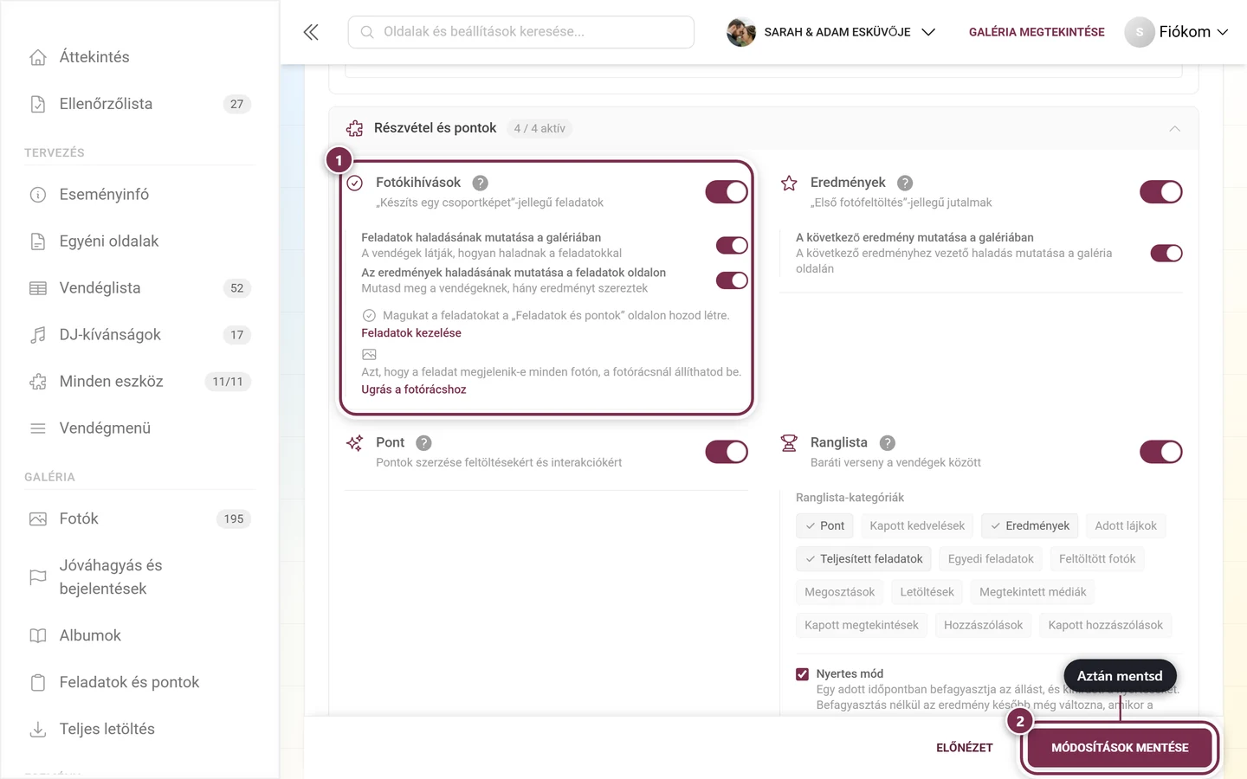Turn off the Ranglista switch
This screenshot has height=779, width=1247.
[x=1161, y=452]
